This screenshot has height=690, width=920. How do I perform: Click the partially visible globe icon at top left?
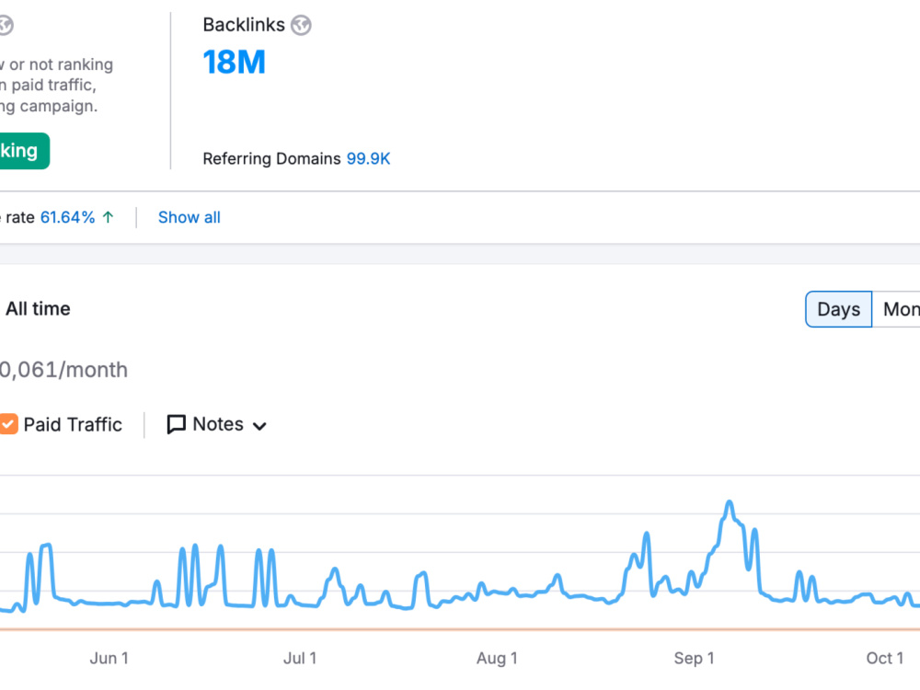point(5,25)
